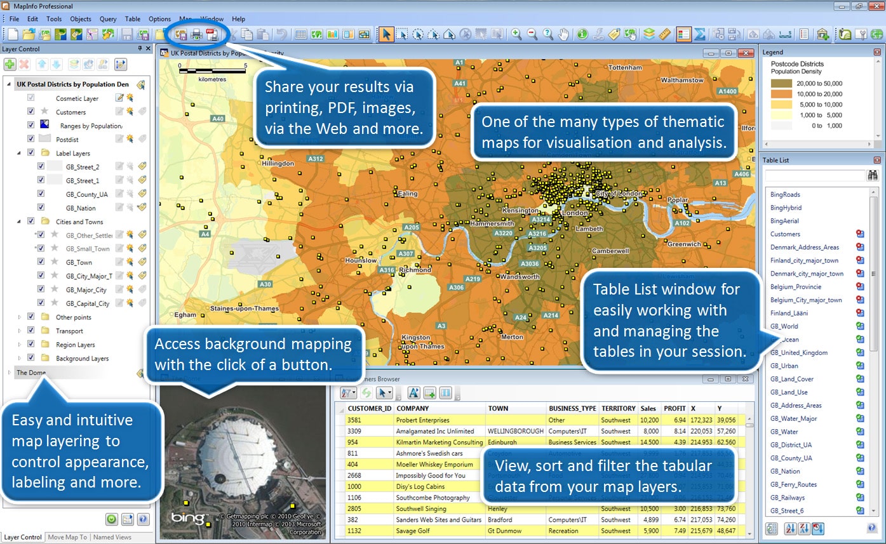This screenshot has width=886, height=544.
Task: Collapse the UK Postal Districts map node
Action: click(x=9, y=84)
